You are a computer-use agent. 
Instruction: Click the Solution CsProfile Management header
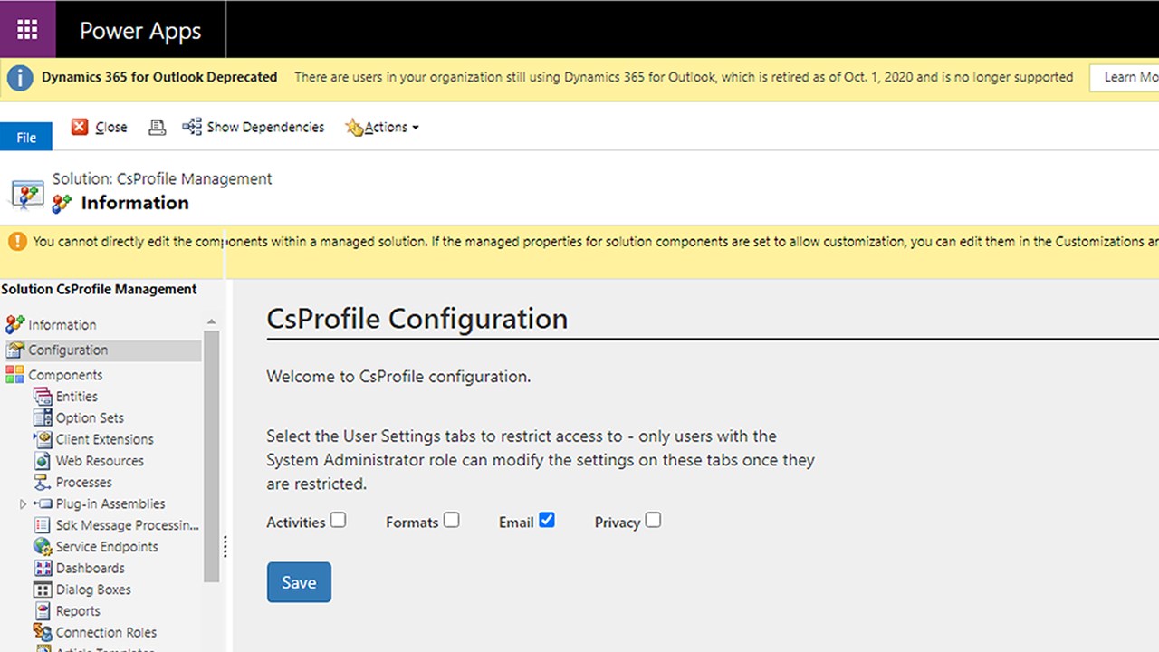(99, 290)
